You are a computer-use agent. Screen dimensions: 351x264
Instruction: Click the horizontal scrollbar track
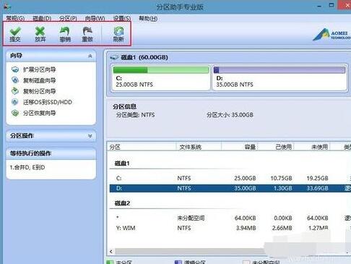tap(190, 252)
